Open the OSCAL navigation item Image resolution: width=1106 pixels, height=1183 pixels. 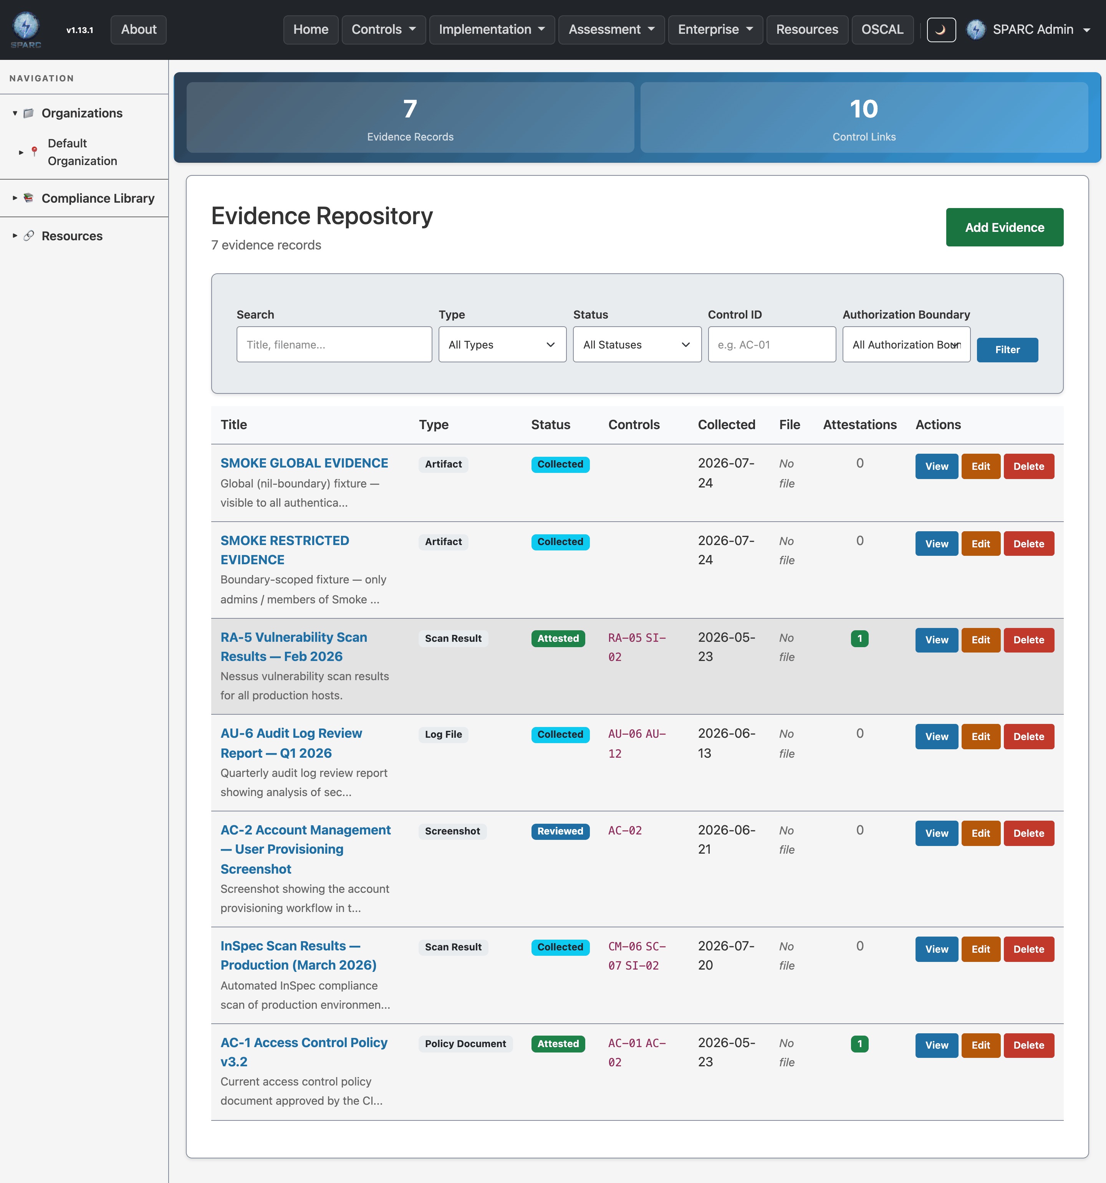click(882, 29)
